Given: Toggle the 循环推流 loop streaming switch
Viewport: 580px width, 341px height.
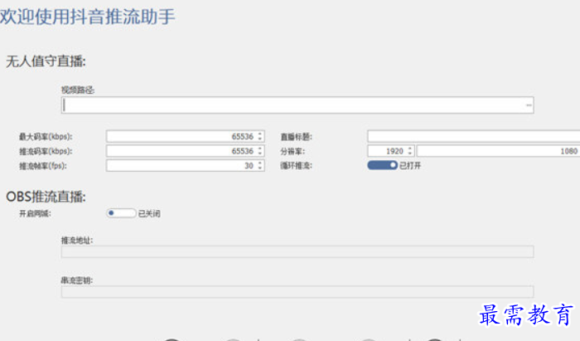Looking at the screenshot, I should click(383, 165).
